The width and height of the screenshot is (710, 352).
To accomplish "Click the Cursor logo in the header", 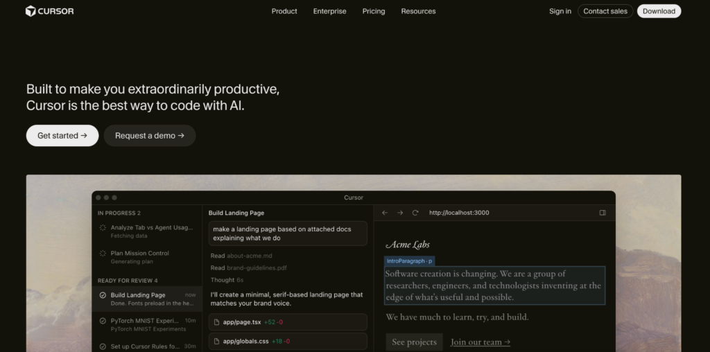I will (x=49, y=11).
